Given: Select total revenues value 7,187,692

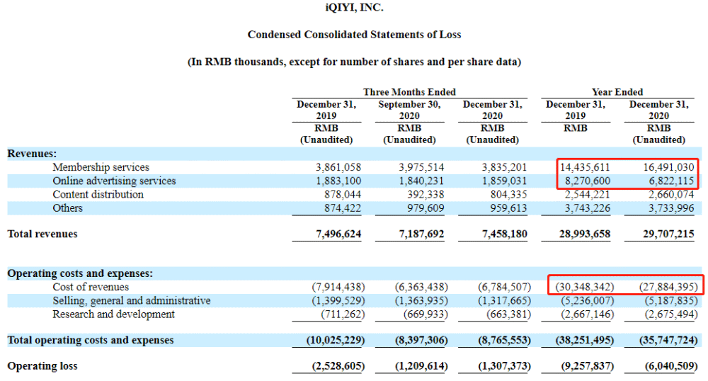Looking at the screenshot, I should pos(421,234).
